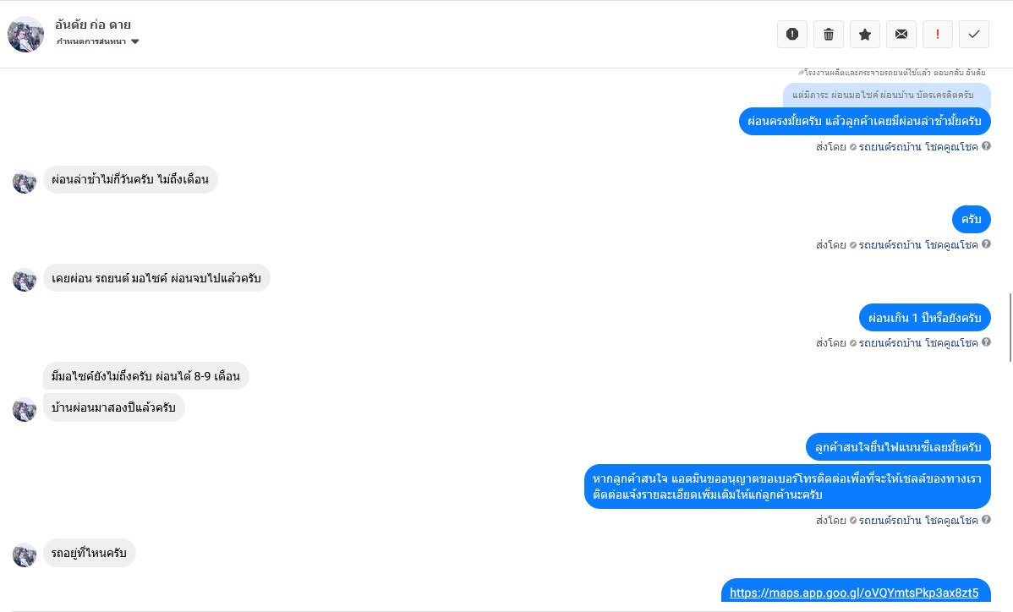Click the help icon under ผ่อนเกิน 1 ปีหรือยังครับ

tap(986, 343)
